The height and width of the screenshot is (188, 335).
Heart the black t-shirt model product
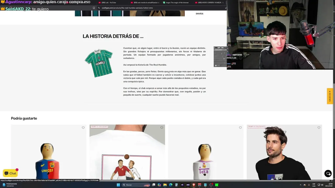point(319,128)
